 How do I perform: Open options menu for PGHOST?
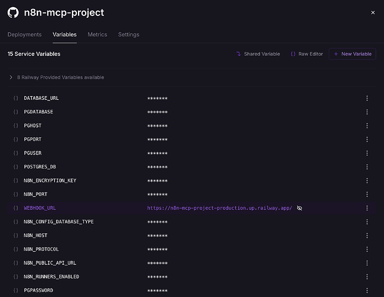(x=367, y=125)
